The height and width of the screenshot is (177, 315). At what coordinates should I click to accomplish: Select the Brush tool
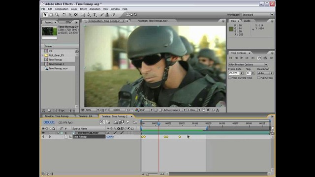click(x=102, y=15)
